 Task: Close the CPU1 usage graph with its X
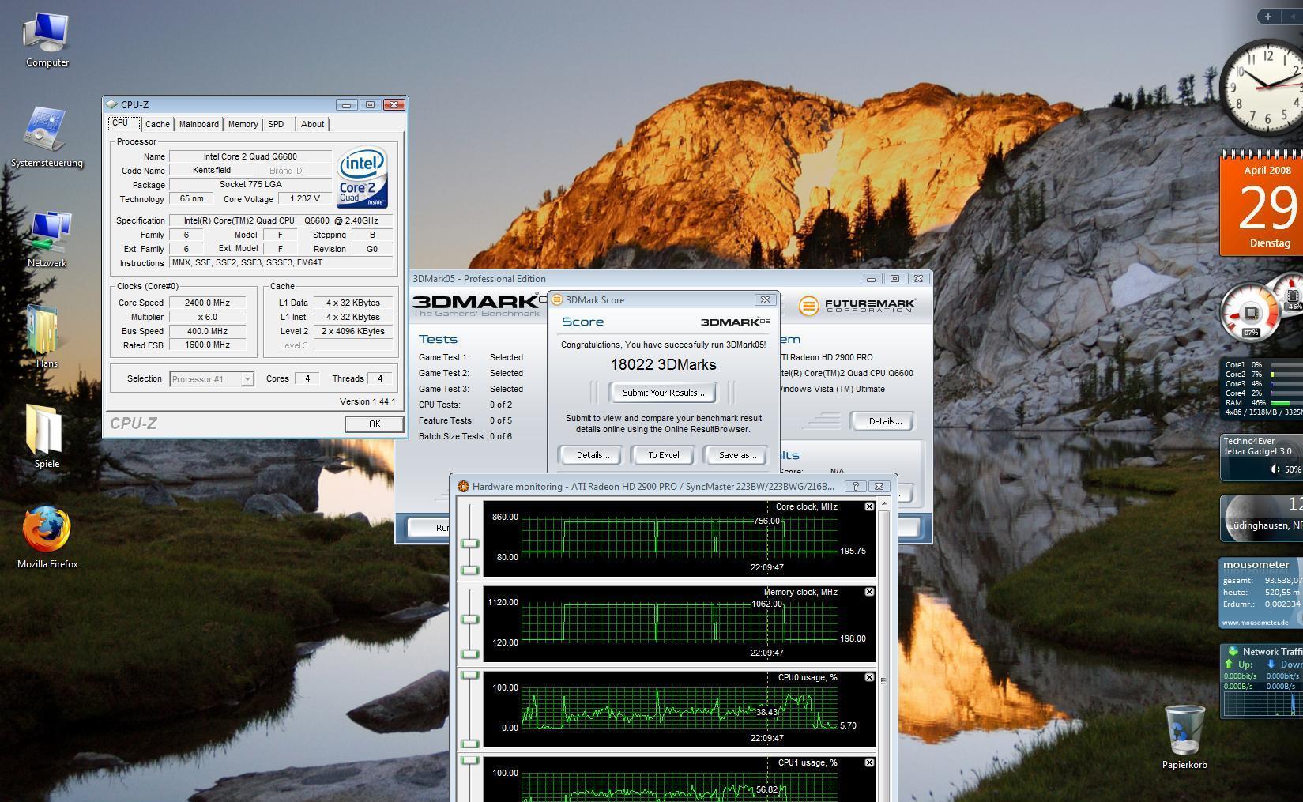point(869,762)
